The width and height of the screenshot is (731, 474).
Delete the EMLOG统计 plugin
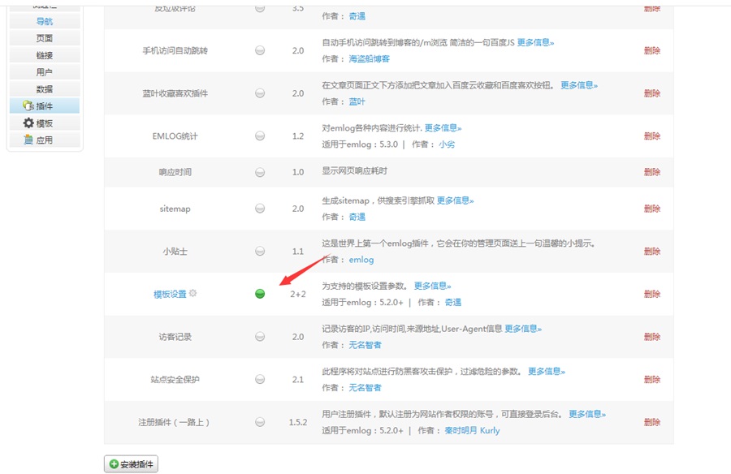[651, 136]
